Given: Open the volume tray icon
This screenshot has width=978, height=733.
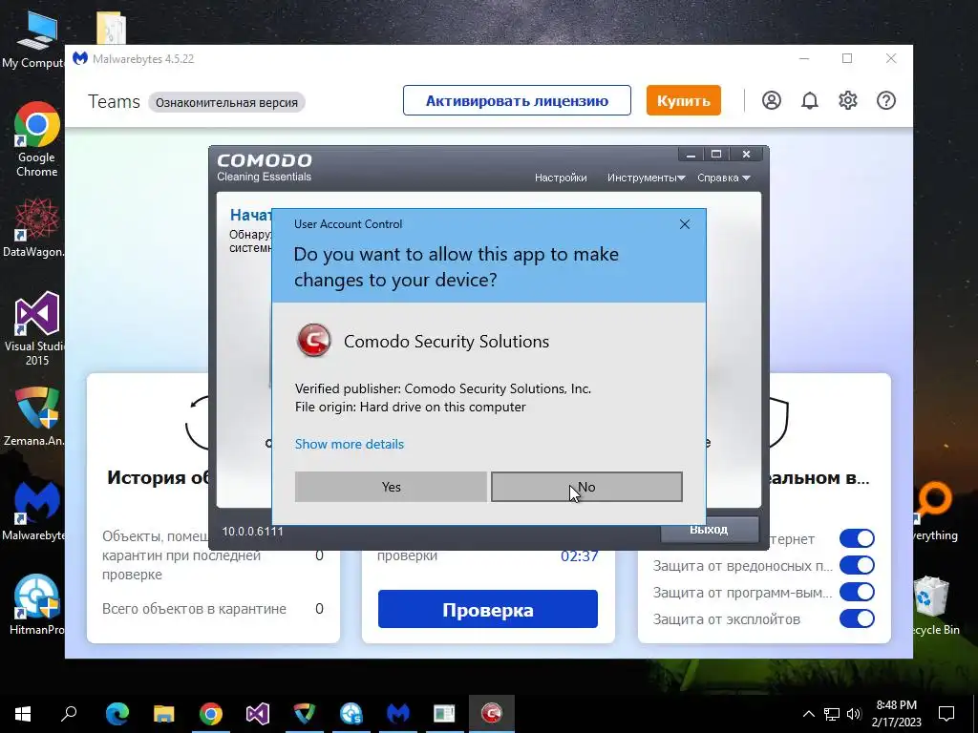Looking at the screenshot, I should tap(854, 714).
